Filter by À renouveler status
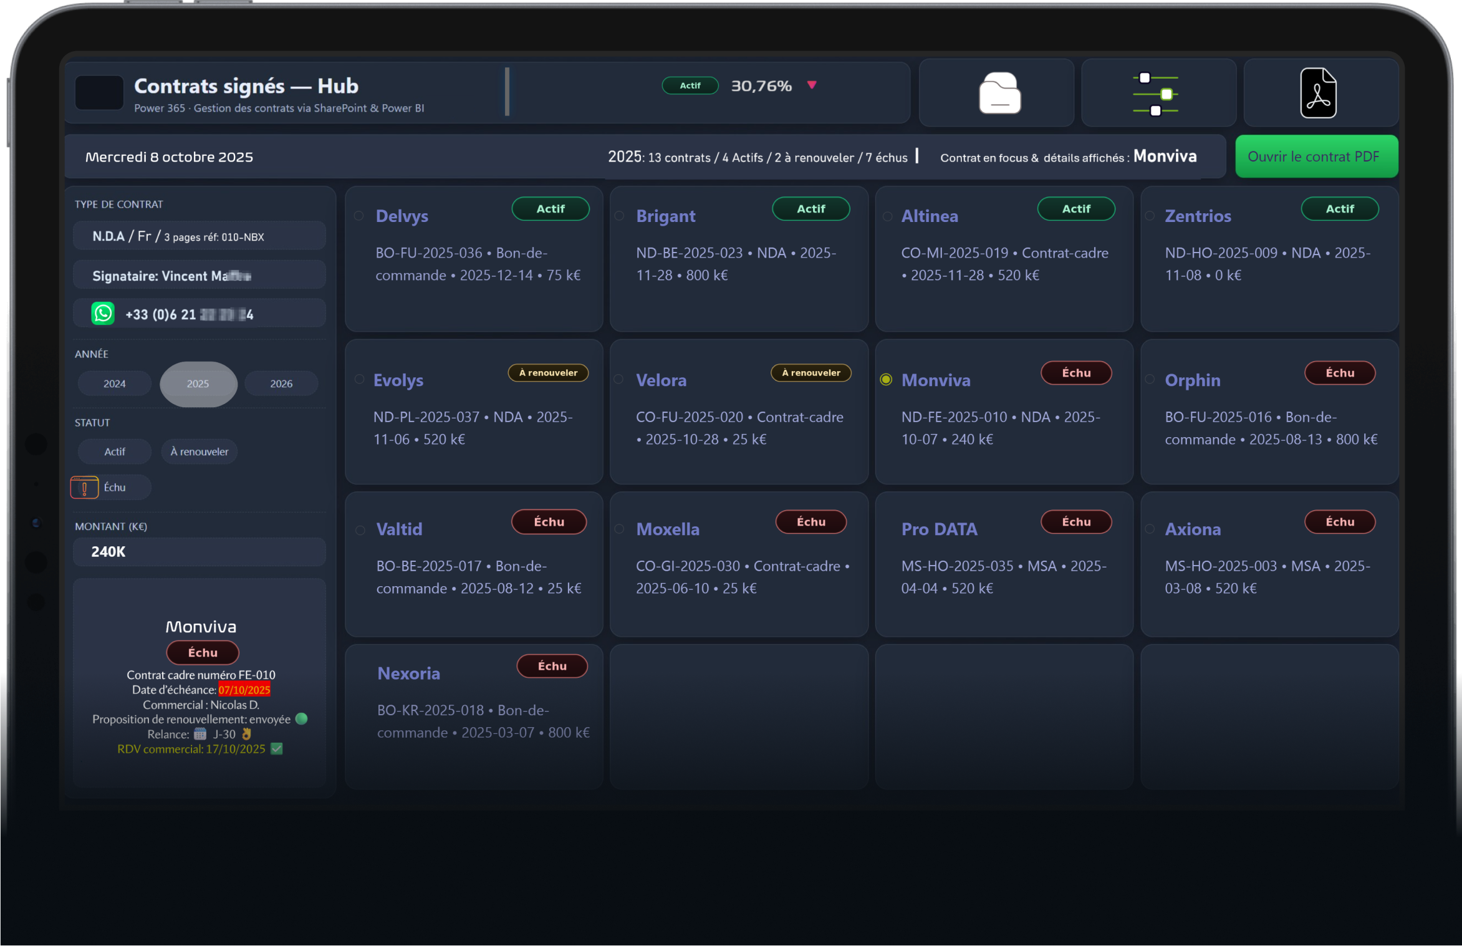 [199, 451]
